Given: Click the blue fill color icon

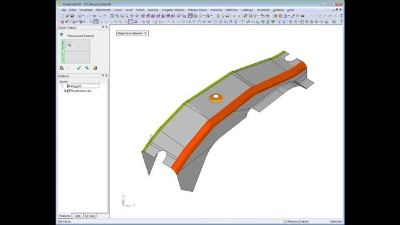Looking at the screenshot, I should click(285, 16).
